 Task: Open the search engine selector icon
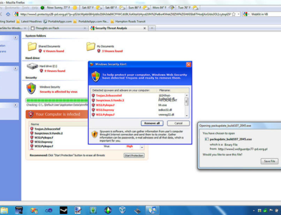tap(246, 14)
